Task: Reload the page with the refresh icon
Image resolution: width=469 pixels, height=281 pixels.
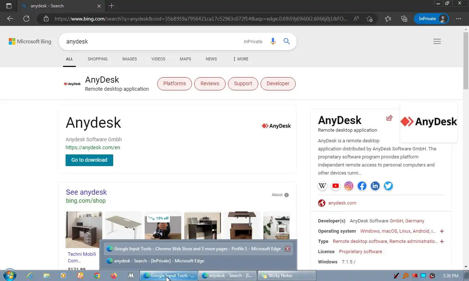Action: (26, 19)
